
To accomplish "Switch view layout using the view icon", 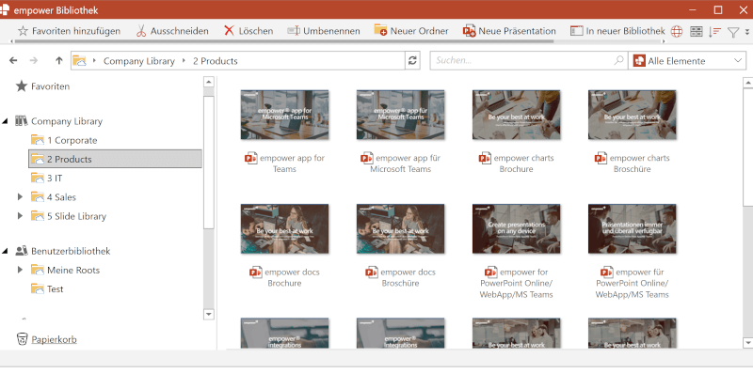I will tap(696, 32).
